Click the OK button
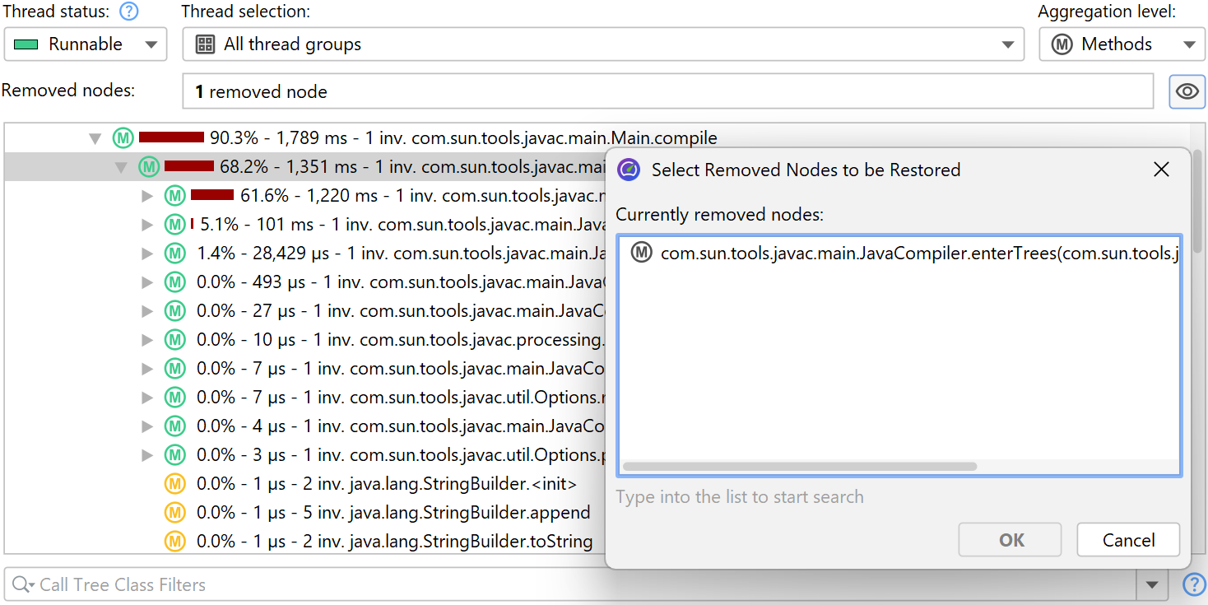The height and width of the screenshot is (605, 1208). (x=1011, y=540)
